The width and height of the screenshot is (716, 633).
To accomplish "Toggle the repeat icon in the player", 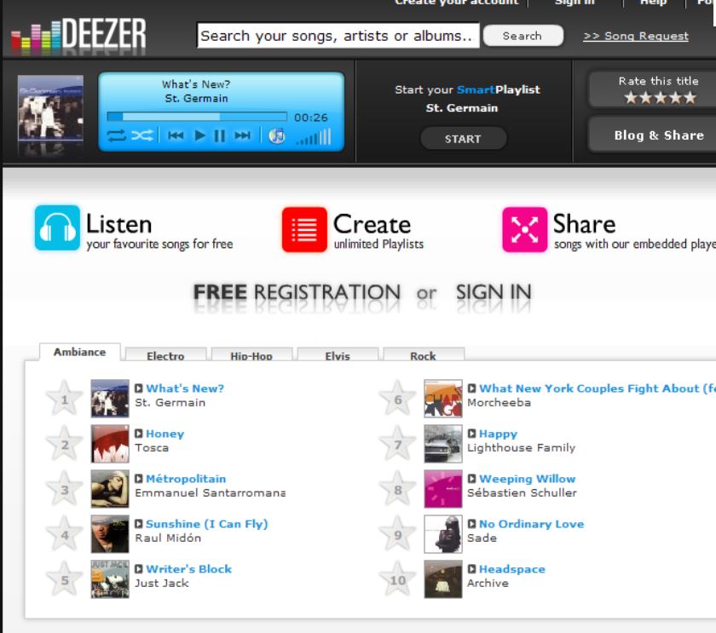I will (x=116, y=135).
